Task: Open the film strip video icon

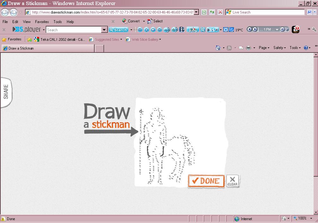Action: coord(182,30)
